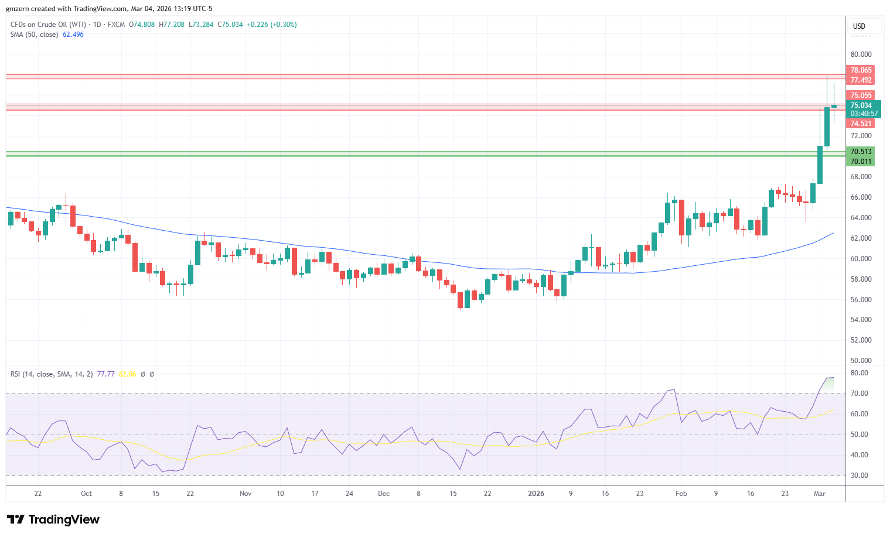Click the TradingView logo at the bottom
Viewport: 890px width, 537px height.
pyautogui.click(x=53, y=519)
